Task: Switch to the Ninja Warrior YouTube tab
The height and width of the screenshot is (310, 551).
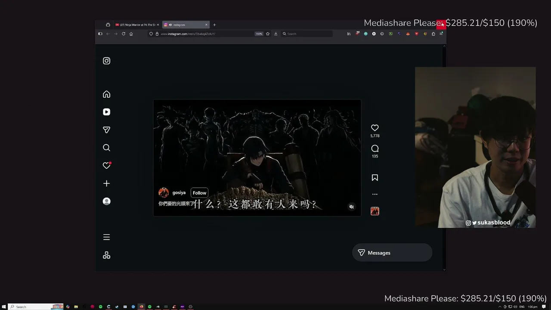Action: (x=137, y=25)
